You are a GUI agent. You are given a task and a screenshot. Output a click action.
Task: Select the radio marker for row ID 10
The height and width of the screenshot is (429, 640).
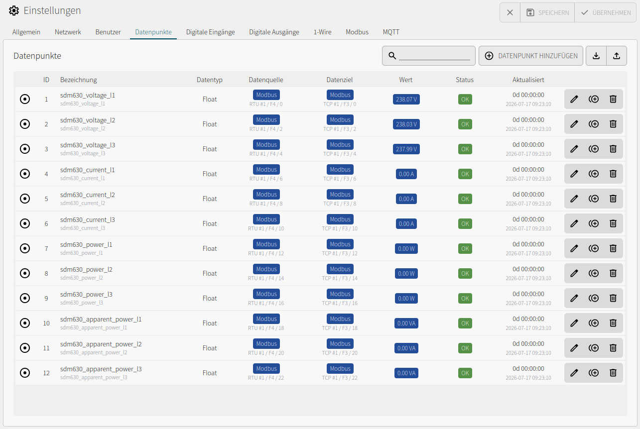click(25, 323)
